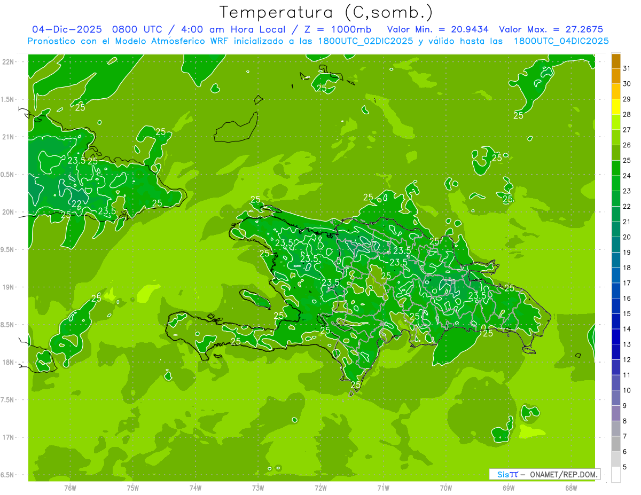Click the '20' label on the color scale

point(627,237)
